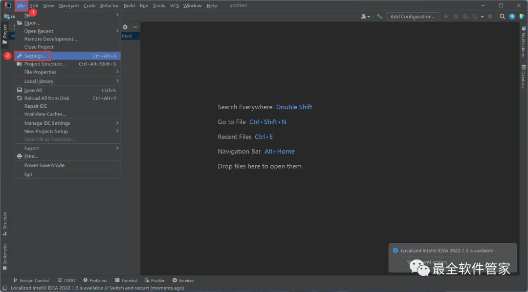
Task: Open the Refactor menu
Action: [110, 6]
